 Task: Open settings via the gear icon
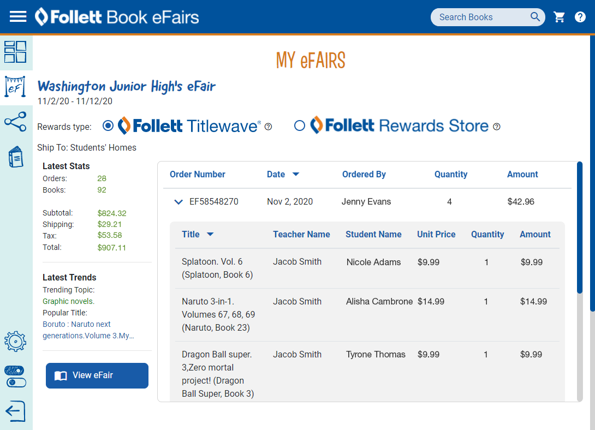click(x=16, y=341)
